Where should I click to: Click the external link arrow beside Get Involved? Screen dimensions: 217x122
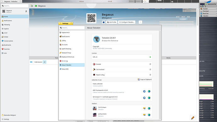pos(150,69)
